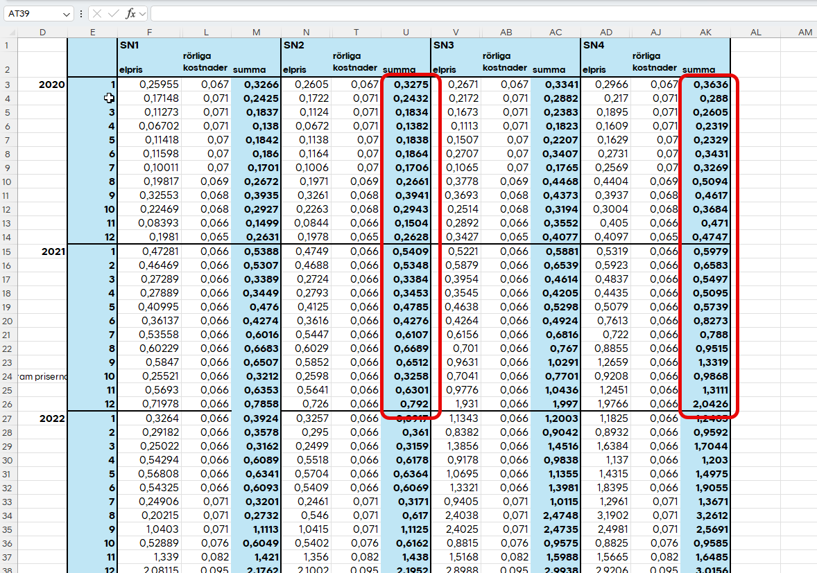Click the Insert Function fx icon

(x=130, y=14)
